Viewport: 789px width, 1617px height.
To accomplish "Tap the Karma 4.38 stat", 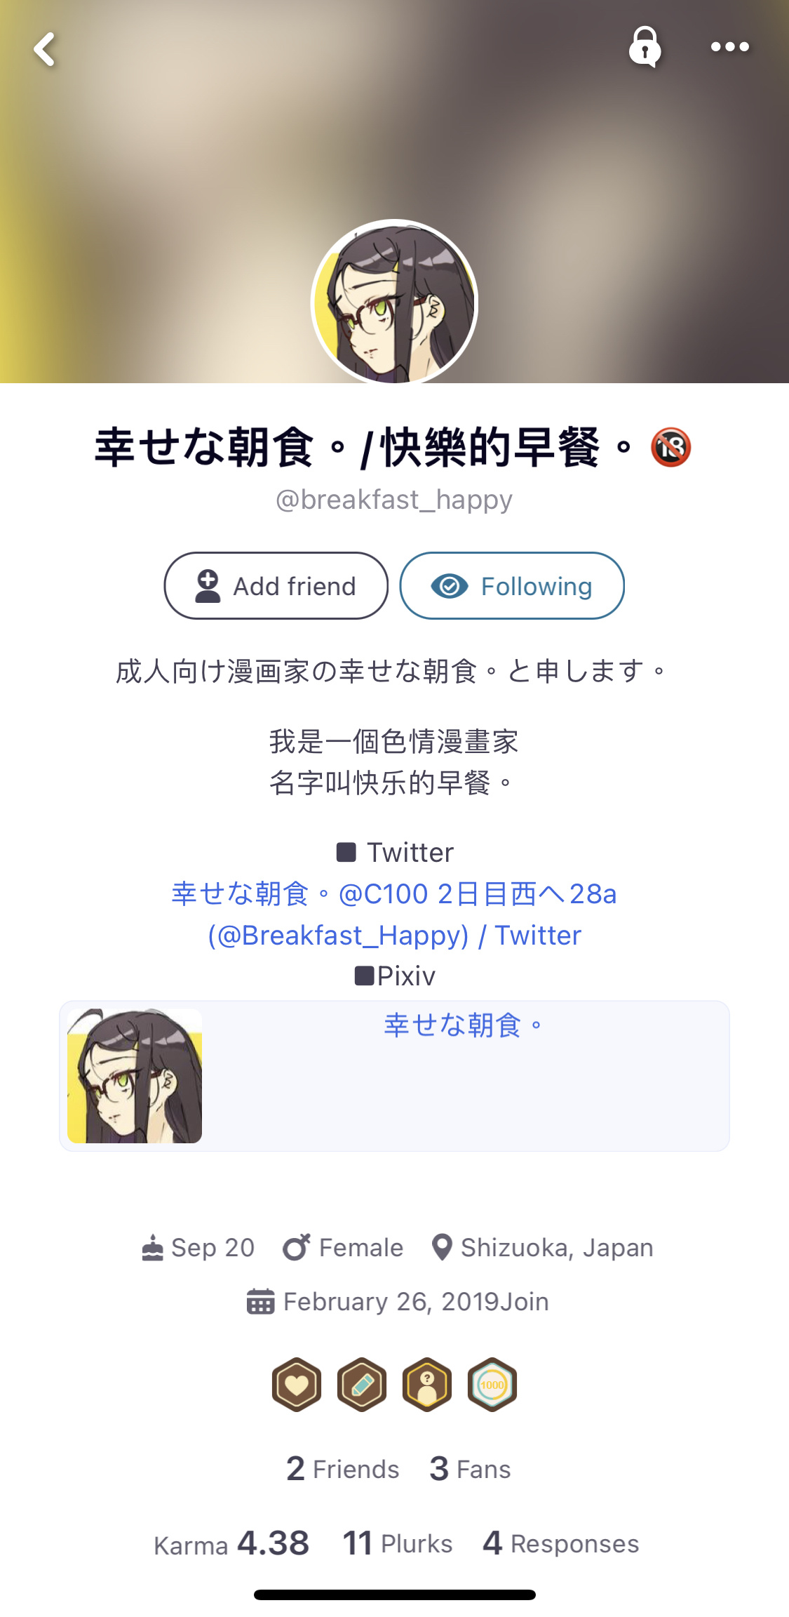I will point(231,1543).
